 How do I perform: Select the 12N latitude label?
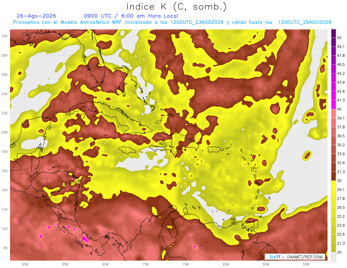tap(5, 209)
